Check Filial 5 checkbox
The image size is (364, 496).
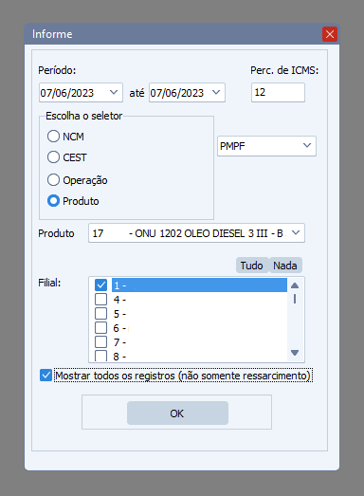point(100,314)
